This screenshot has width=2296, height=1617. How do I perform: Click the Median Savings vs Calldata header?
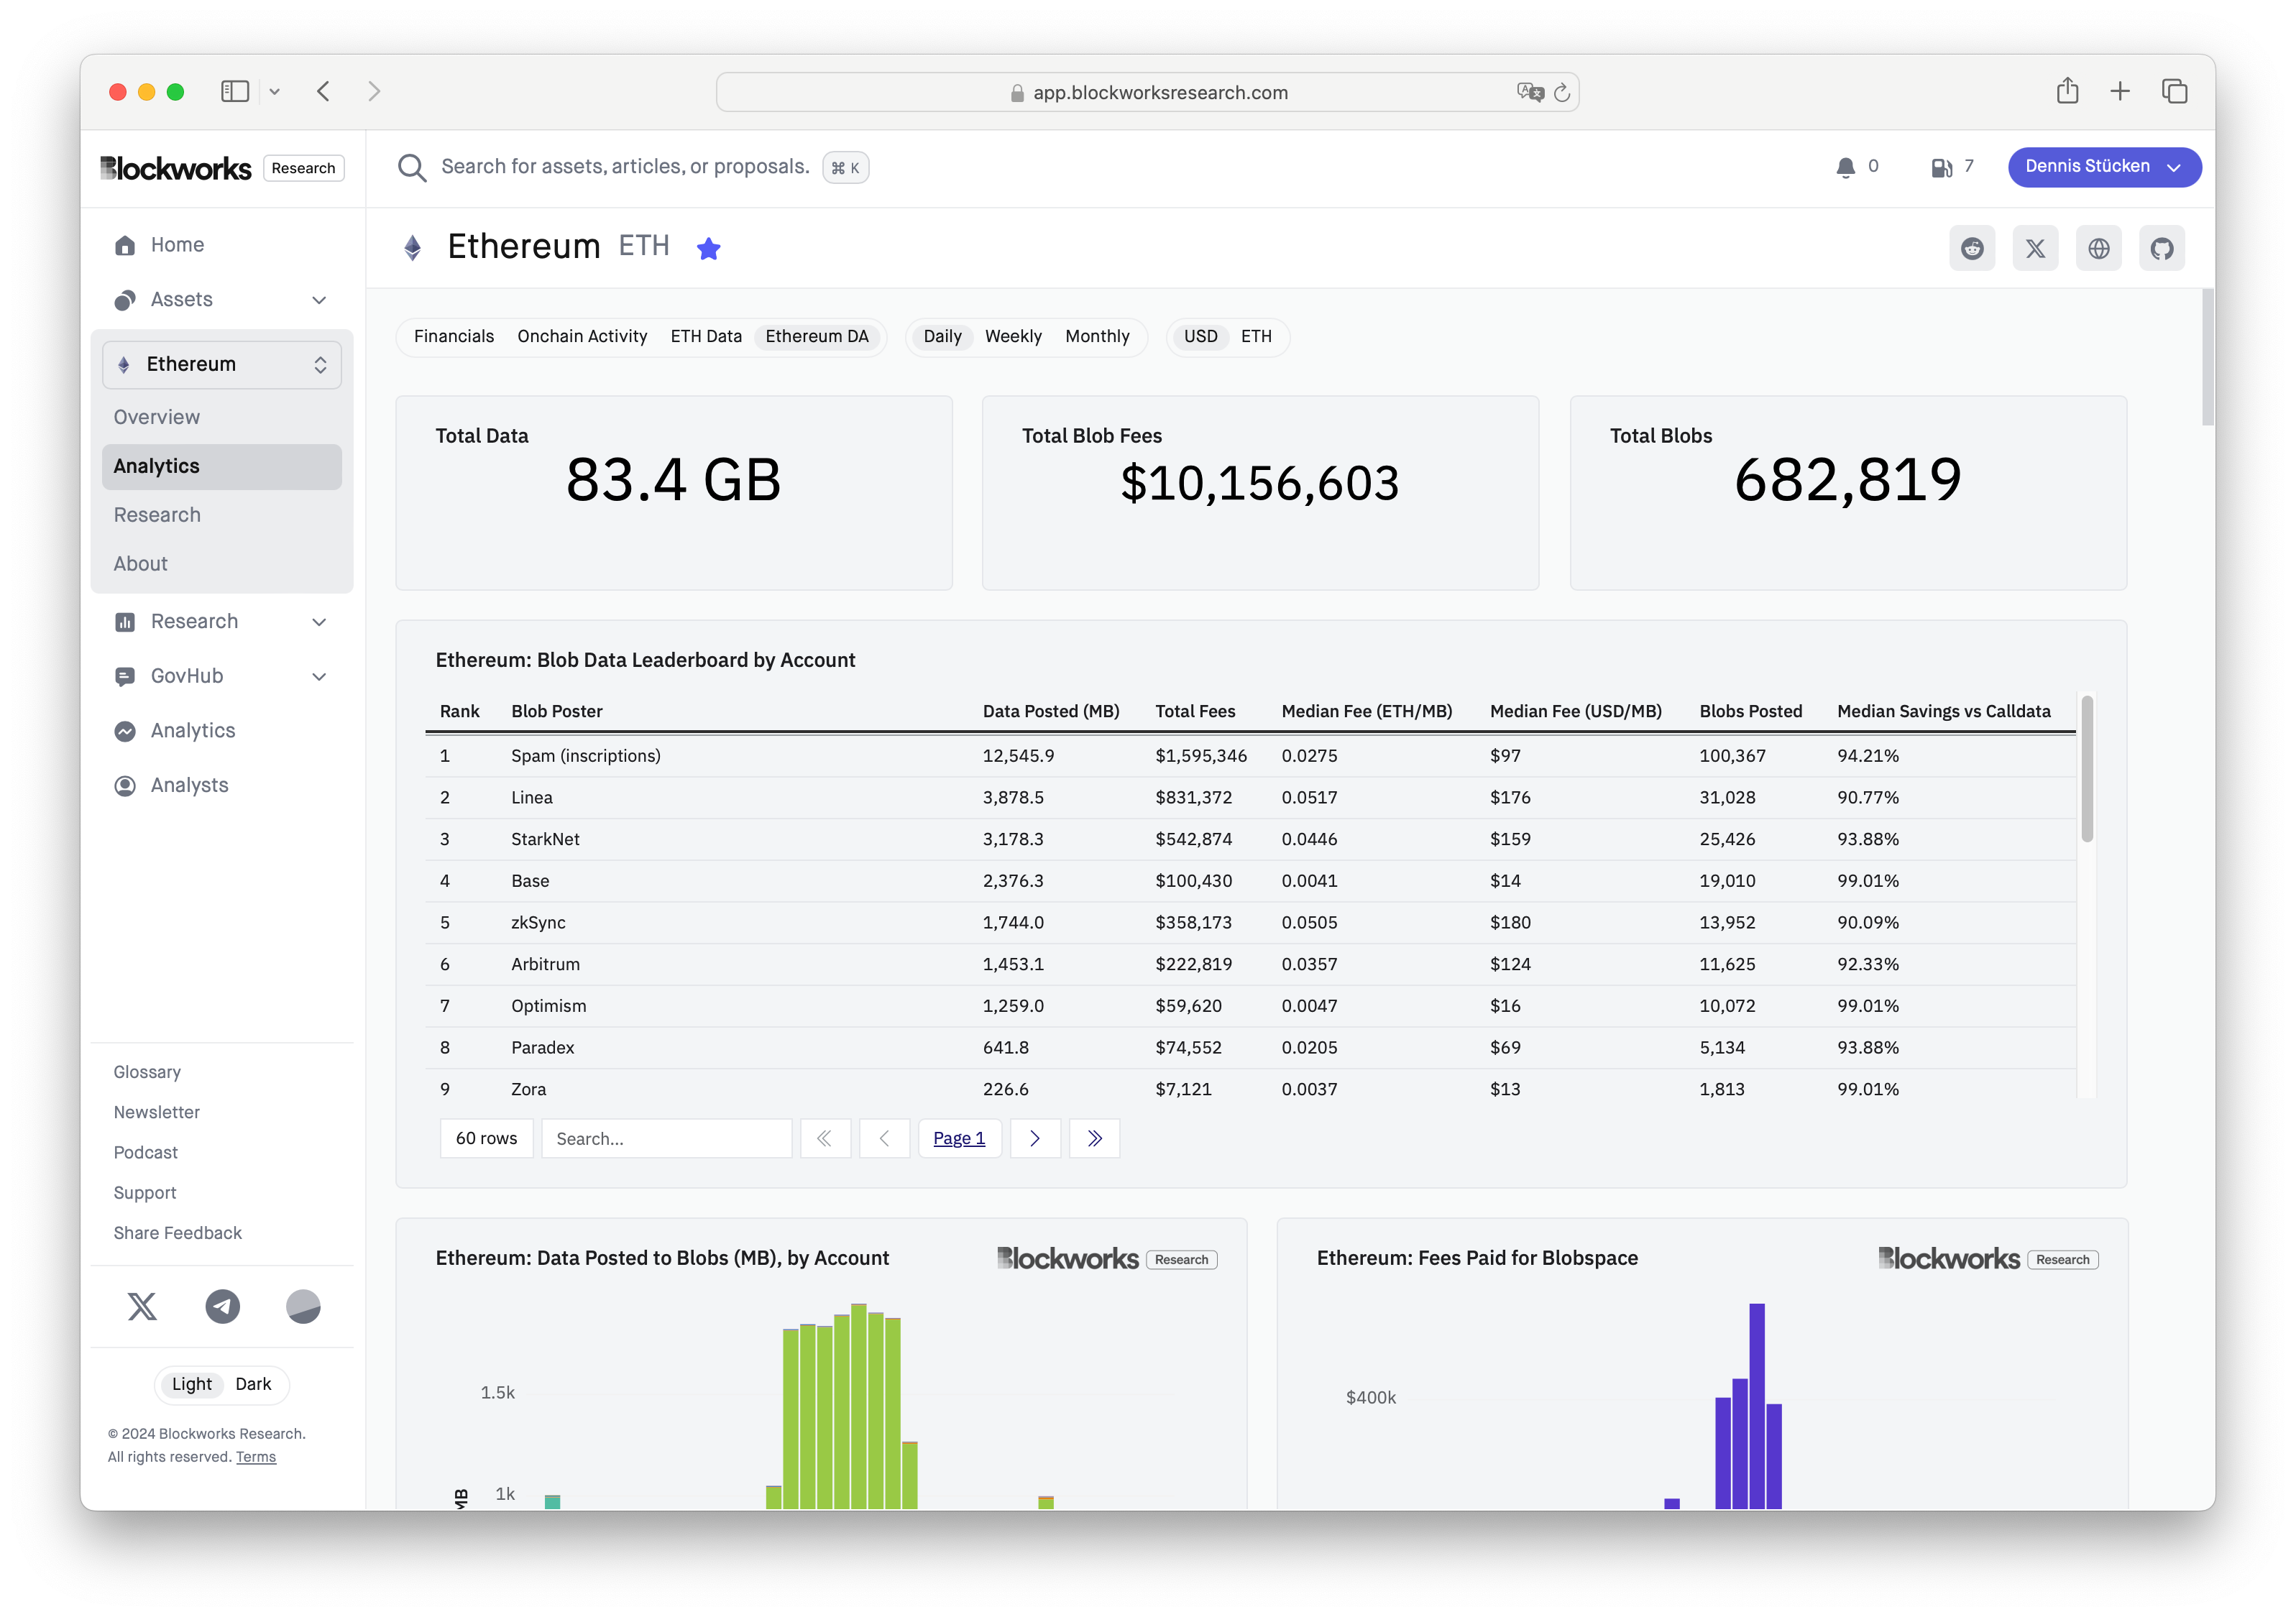coord(1943,711)
